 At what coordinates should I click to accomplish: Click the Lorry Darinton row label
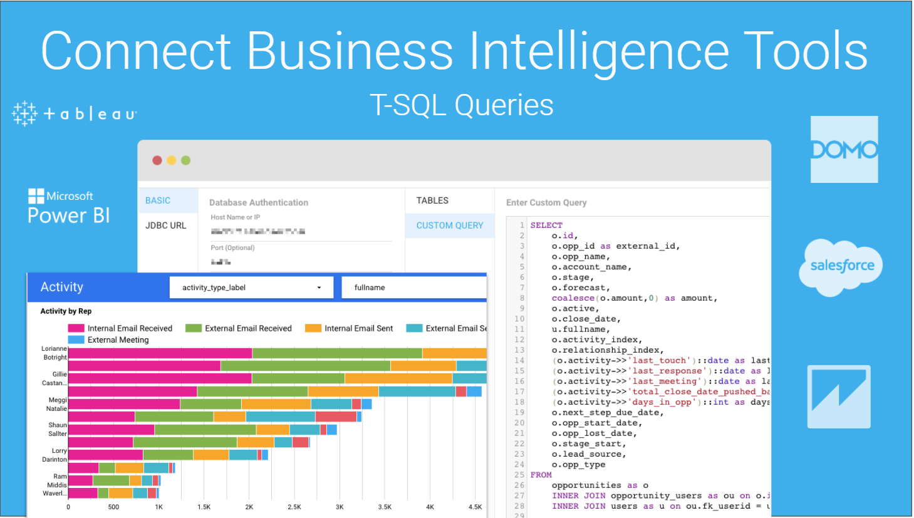pyautogui.click(x=55, y=455)
